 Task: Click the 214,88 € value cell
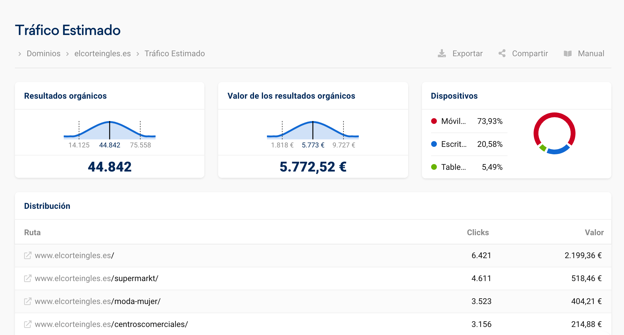586,324
